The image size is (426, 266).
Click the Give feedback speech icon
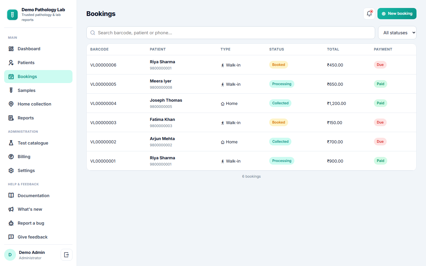click(11, 237)
